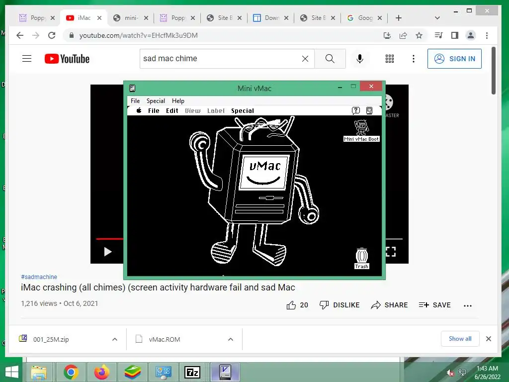Open emulated Mac Special menu
Screen dimensions: 509x382
tap(243, 110)
